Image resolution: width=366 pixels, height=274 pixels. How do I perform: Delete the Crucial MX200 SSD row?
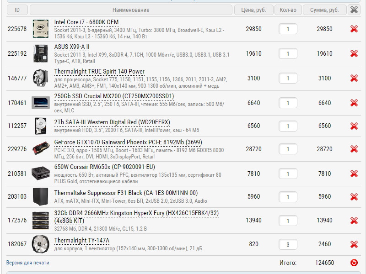354,103
